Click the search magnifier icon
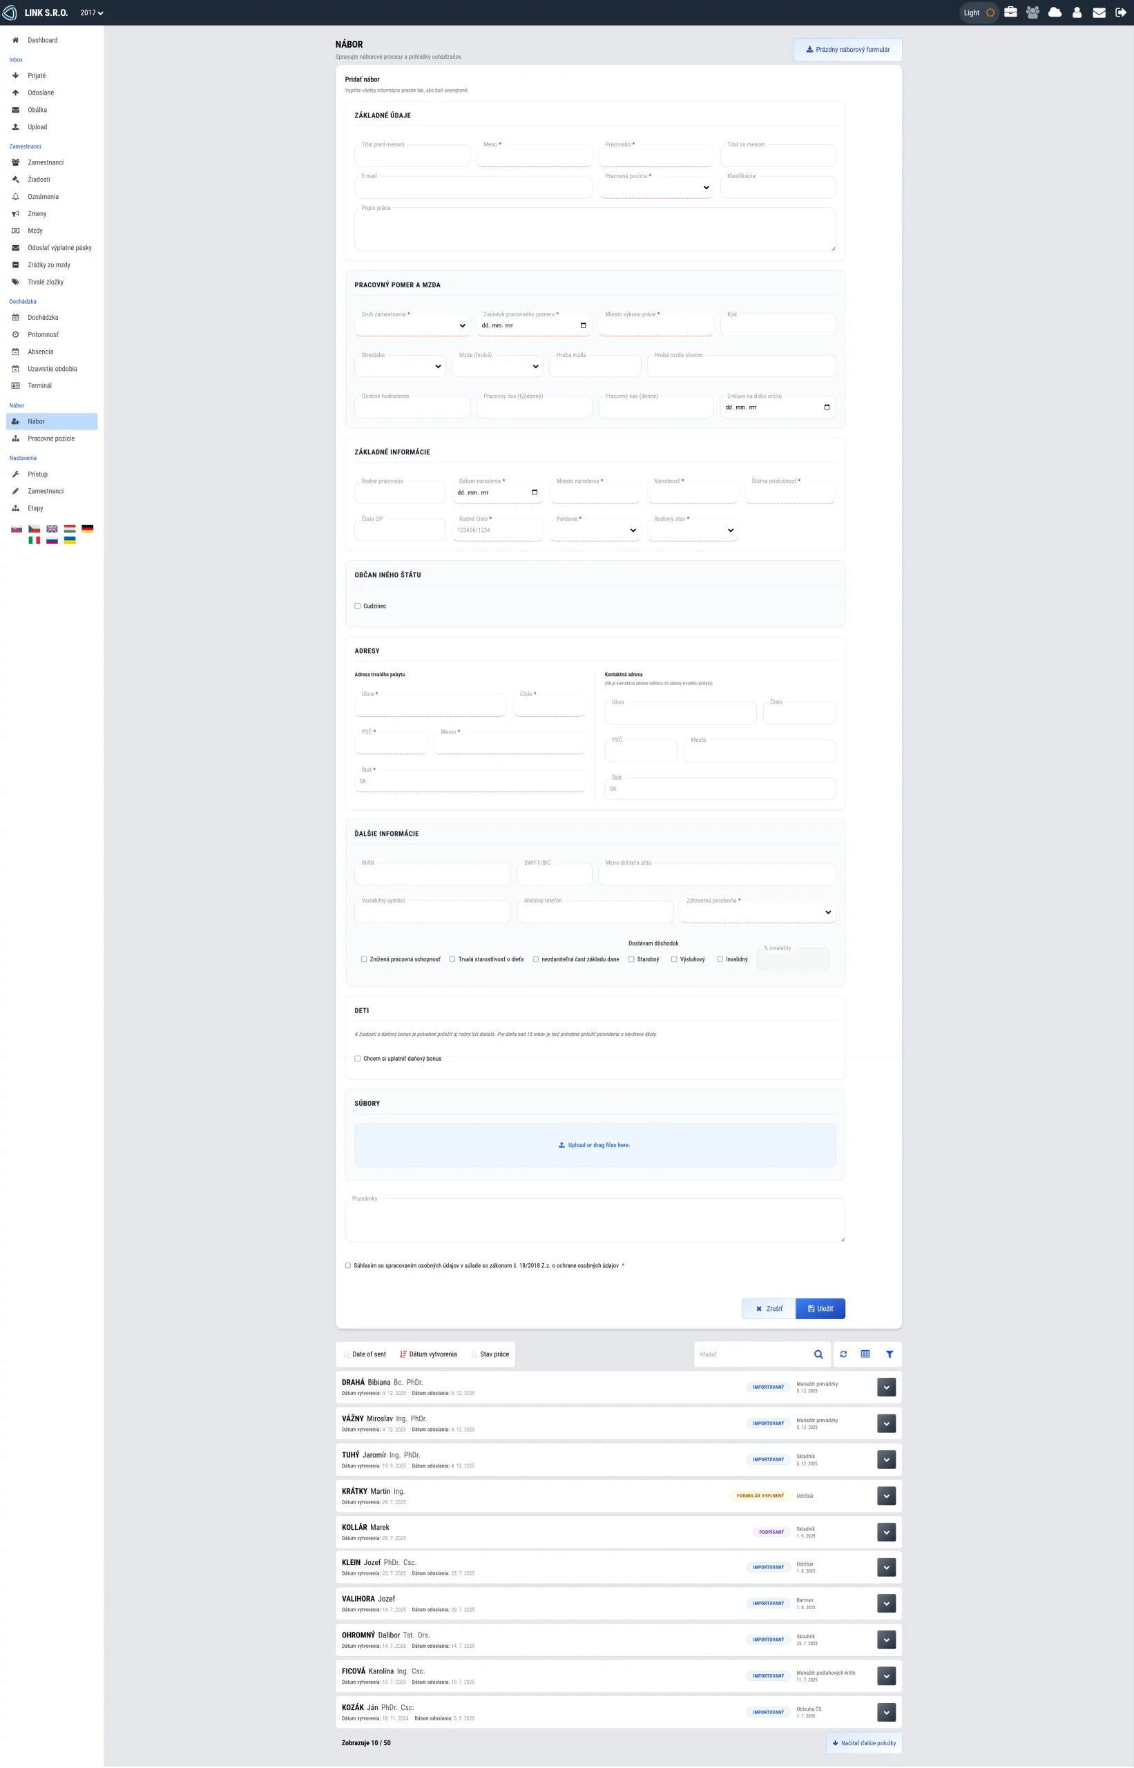Screen dimensions: 1134x1768 [x=818, y=1354]
